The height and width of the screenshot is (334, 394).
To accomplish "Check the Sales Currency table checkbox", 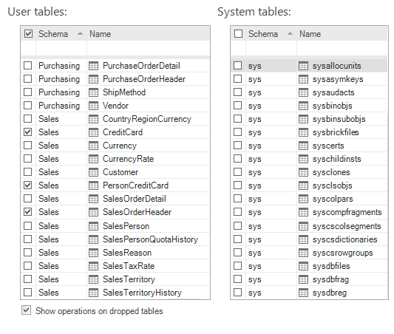I will pyautogui.click(x=27, y=146).
